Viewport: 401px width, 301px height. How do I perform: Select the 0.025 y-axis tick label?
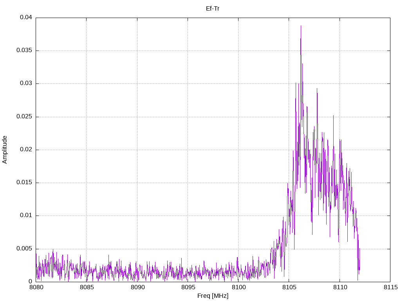point(25,117)
